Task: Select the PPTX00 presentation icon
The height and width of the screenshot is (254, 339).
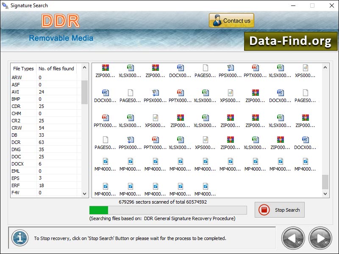Action: pos(255,67)
